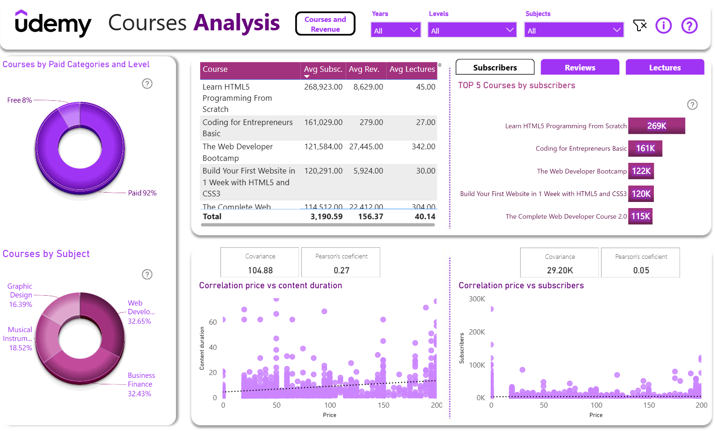Click the sort arrow under Avg Subsc. header
This screenshot has width=715, height=431.
307,76
